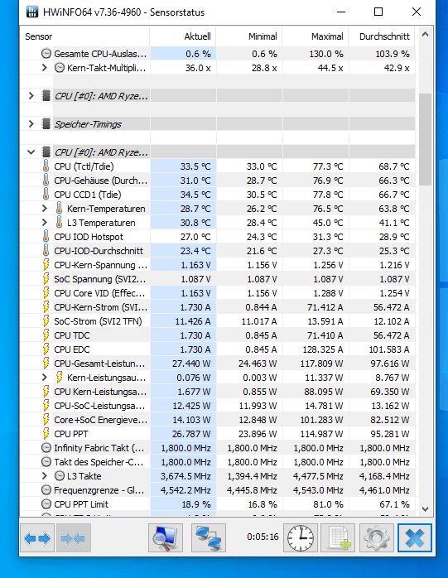The width and height of the screenshot is (448, 578).
Task: Select the CPU-Gesamt-Leistungsaufnahme row label
Action: 99,364
